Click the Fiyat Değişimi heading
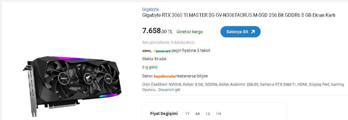The image size is (348, 120). [164, 114]
